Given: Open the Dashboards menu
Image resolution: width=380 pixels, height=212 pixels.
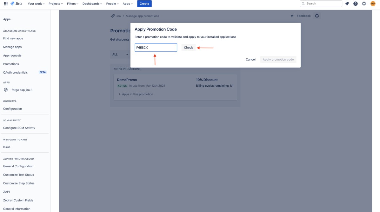Looking at the screenshot, I should pos(92,3).
